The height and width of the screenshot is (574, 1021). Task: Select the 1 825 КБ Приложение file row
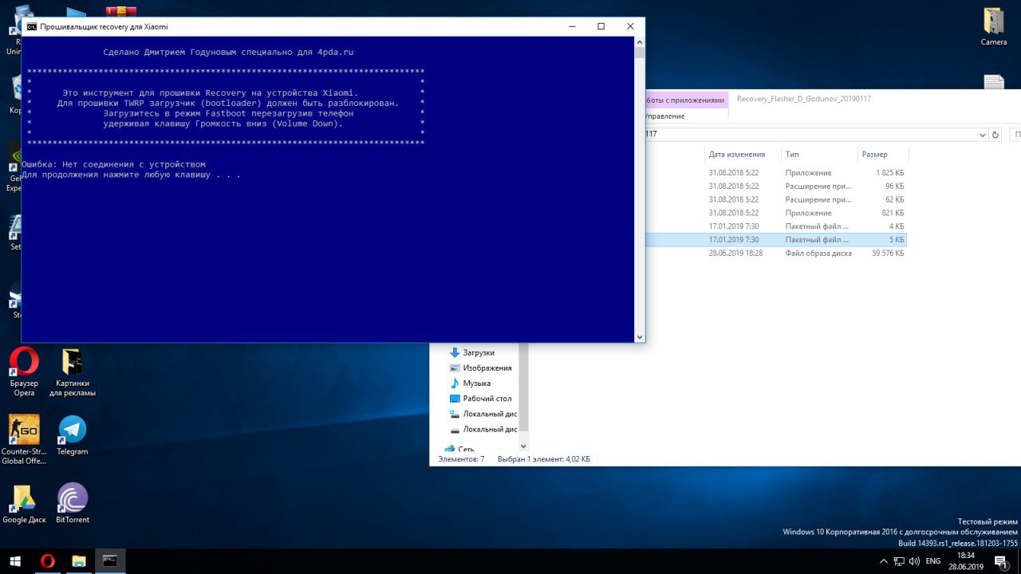[775, 173]
